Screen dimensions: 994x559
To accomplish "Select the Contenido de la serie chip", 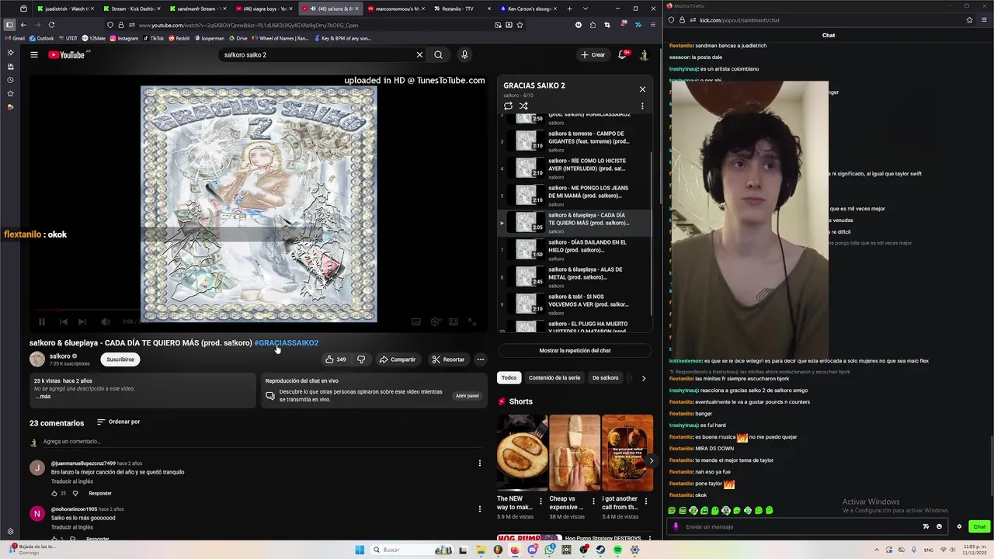I will click(554, 378).
